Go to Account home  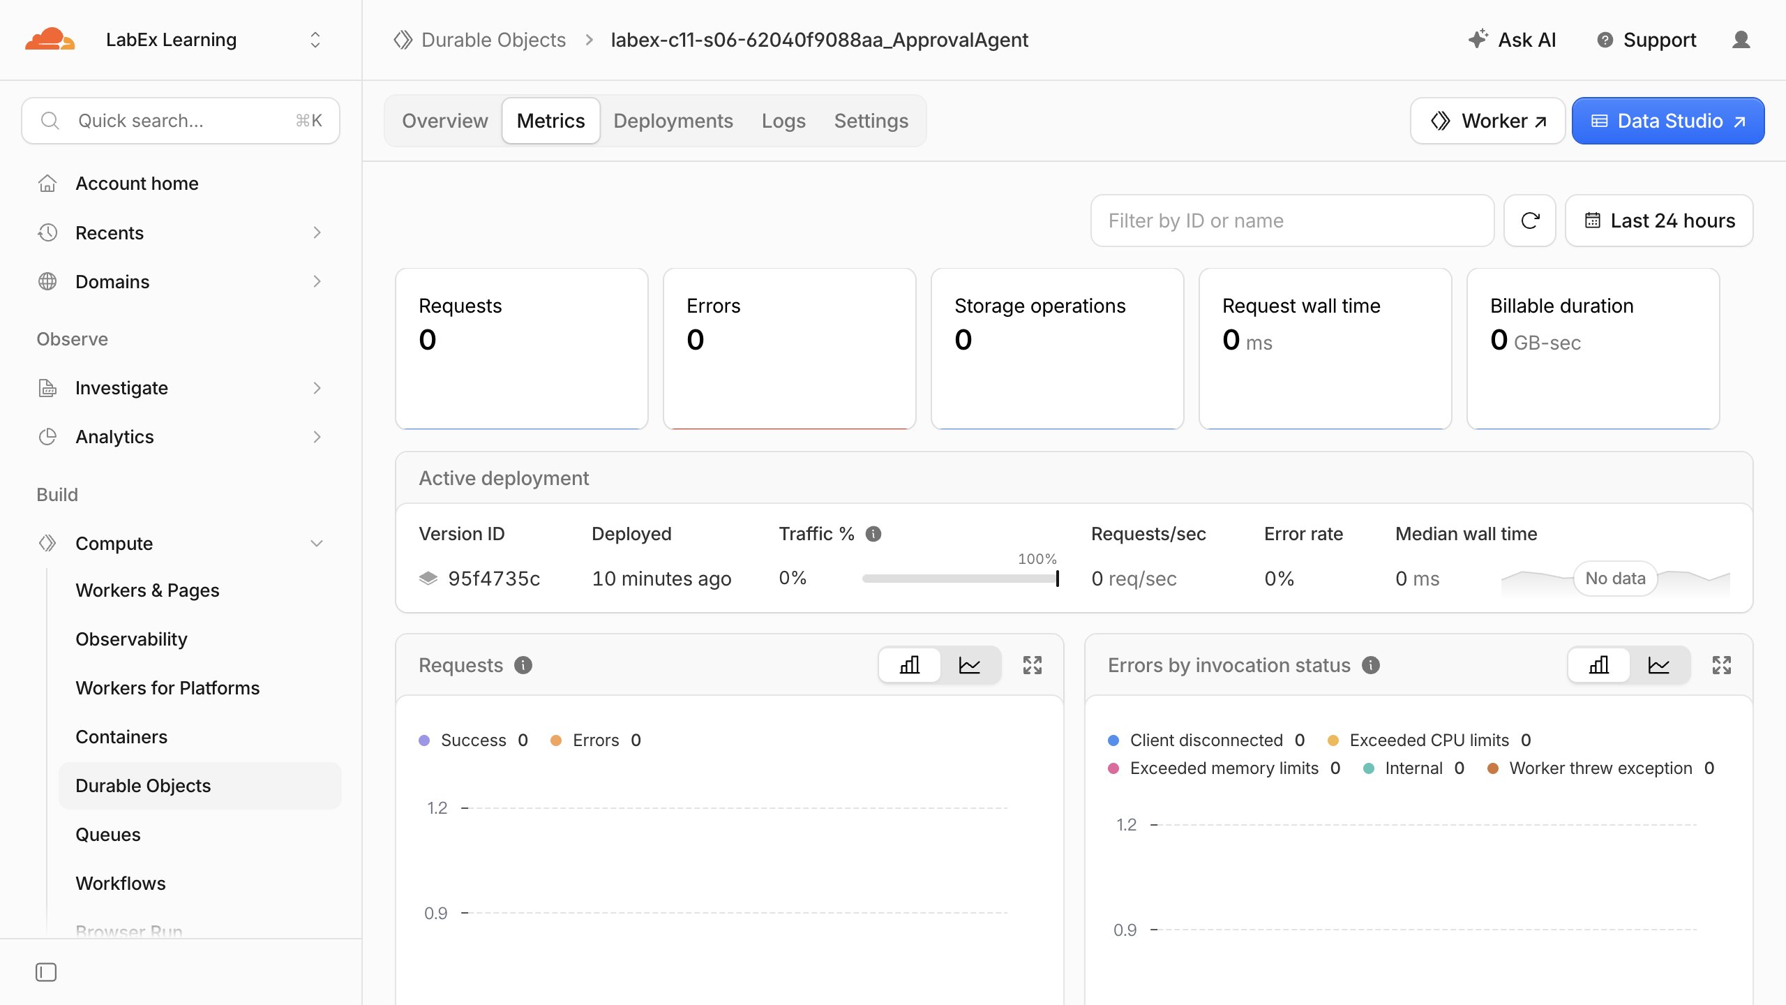click(137, 184)
